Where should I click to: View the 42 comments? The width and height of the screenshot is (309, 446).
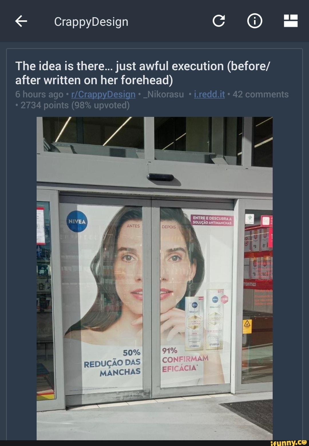[x=261, y=94]
